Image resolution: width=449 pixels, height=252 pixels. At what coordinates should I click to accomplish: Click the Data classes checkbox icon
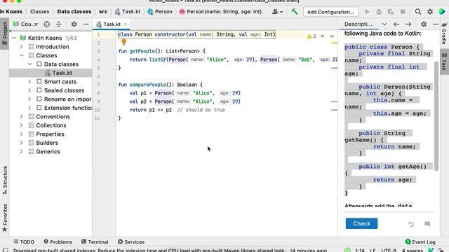click(39, 64)
